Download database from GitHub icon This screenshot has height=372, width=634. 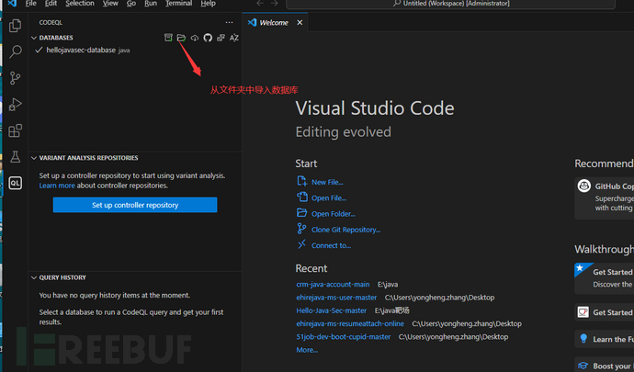(x=207, y=38)
